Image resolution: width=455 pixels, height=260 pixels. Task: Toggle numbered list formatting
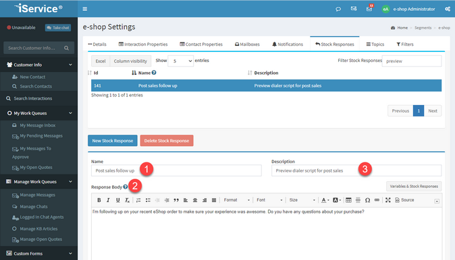[138, 200]
